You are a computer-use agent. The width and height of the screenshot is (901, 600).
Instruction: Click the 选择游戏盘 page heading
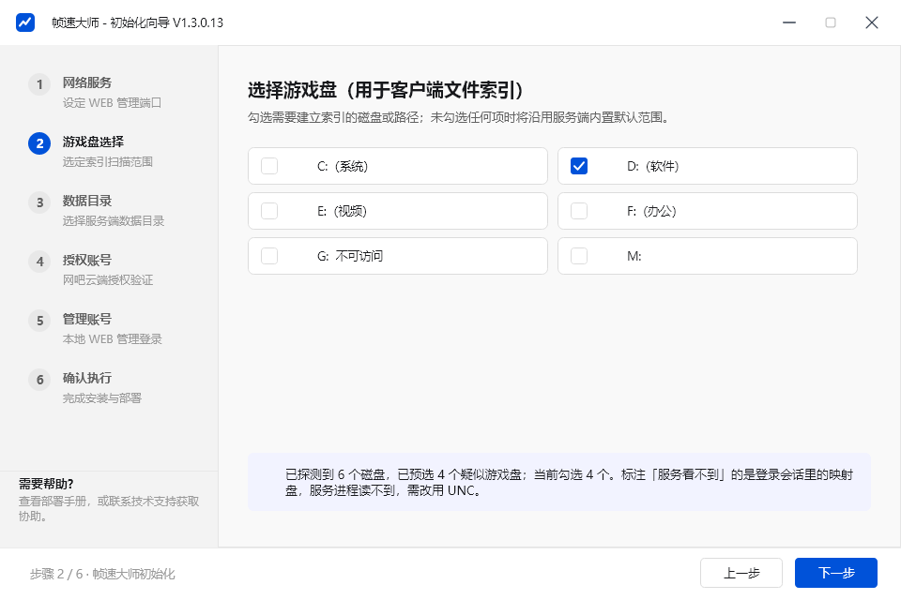(x=386, y=90)
